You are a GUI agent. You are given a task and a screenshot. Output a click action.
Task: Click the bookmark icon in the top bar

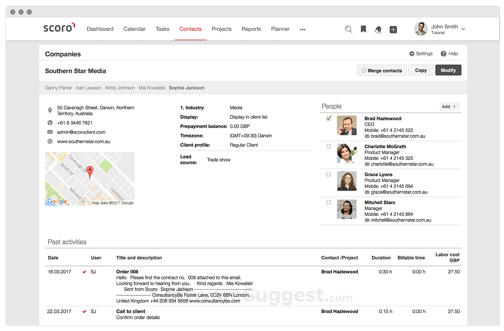click(363, 29)
